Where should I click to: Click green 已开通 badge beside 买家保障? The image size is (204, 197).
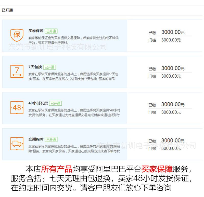point(51,31)
